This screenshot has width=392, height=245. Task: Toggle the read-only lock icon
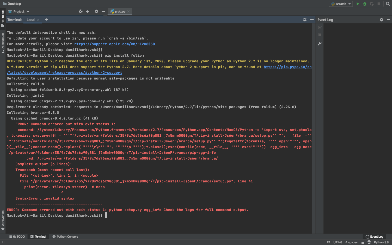pyautogui.click(x=362, y=242)
